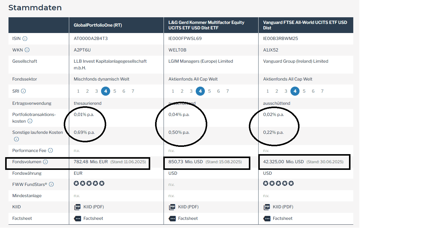Click Factsheet icon for L&G Gerd Kommer ETF
The height and width of the screenshot is (238, 437).
172,219
